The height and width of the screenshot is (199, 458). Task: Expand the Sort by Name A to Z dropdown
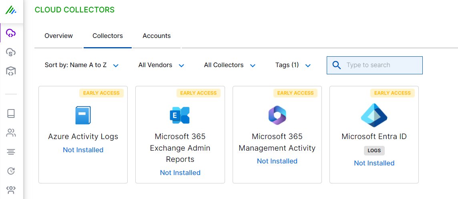pyautogui.click(x=82, y=65)
